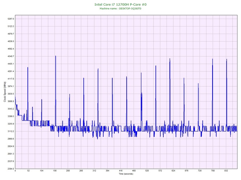
Task: Click the clock spike peak near 52 seconds
Action: pos(28,67)
